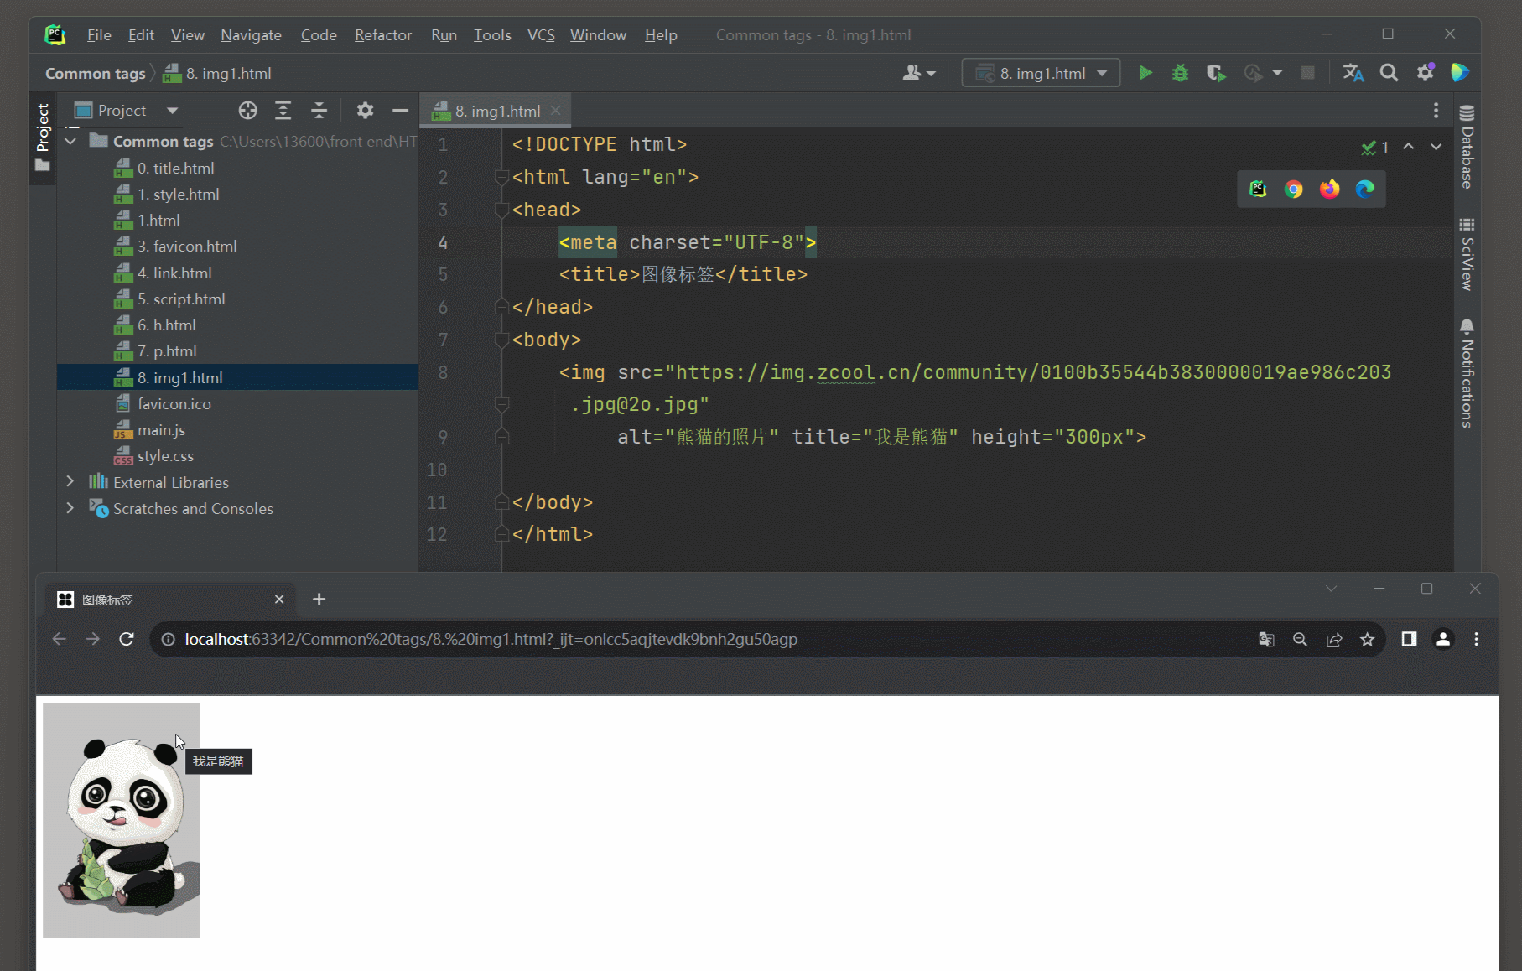
Task: Open Chrome translate page icon
Action: point(1266,639)
